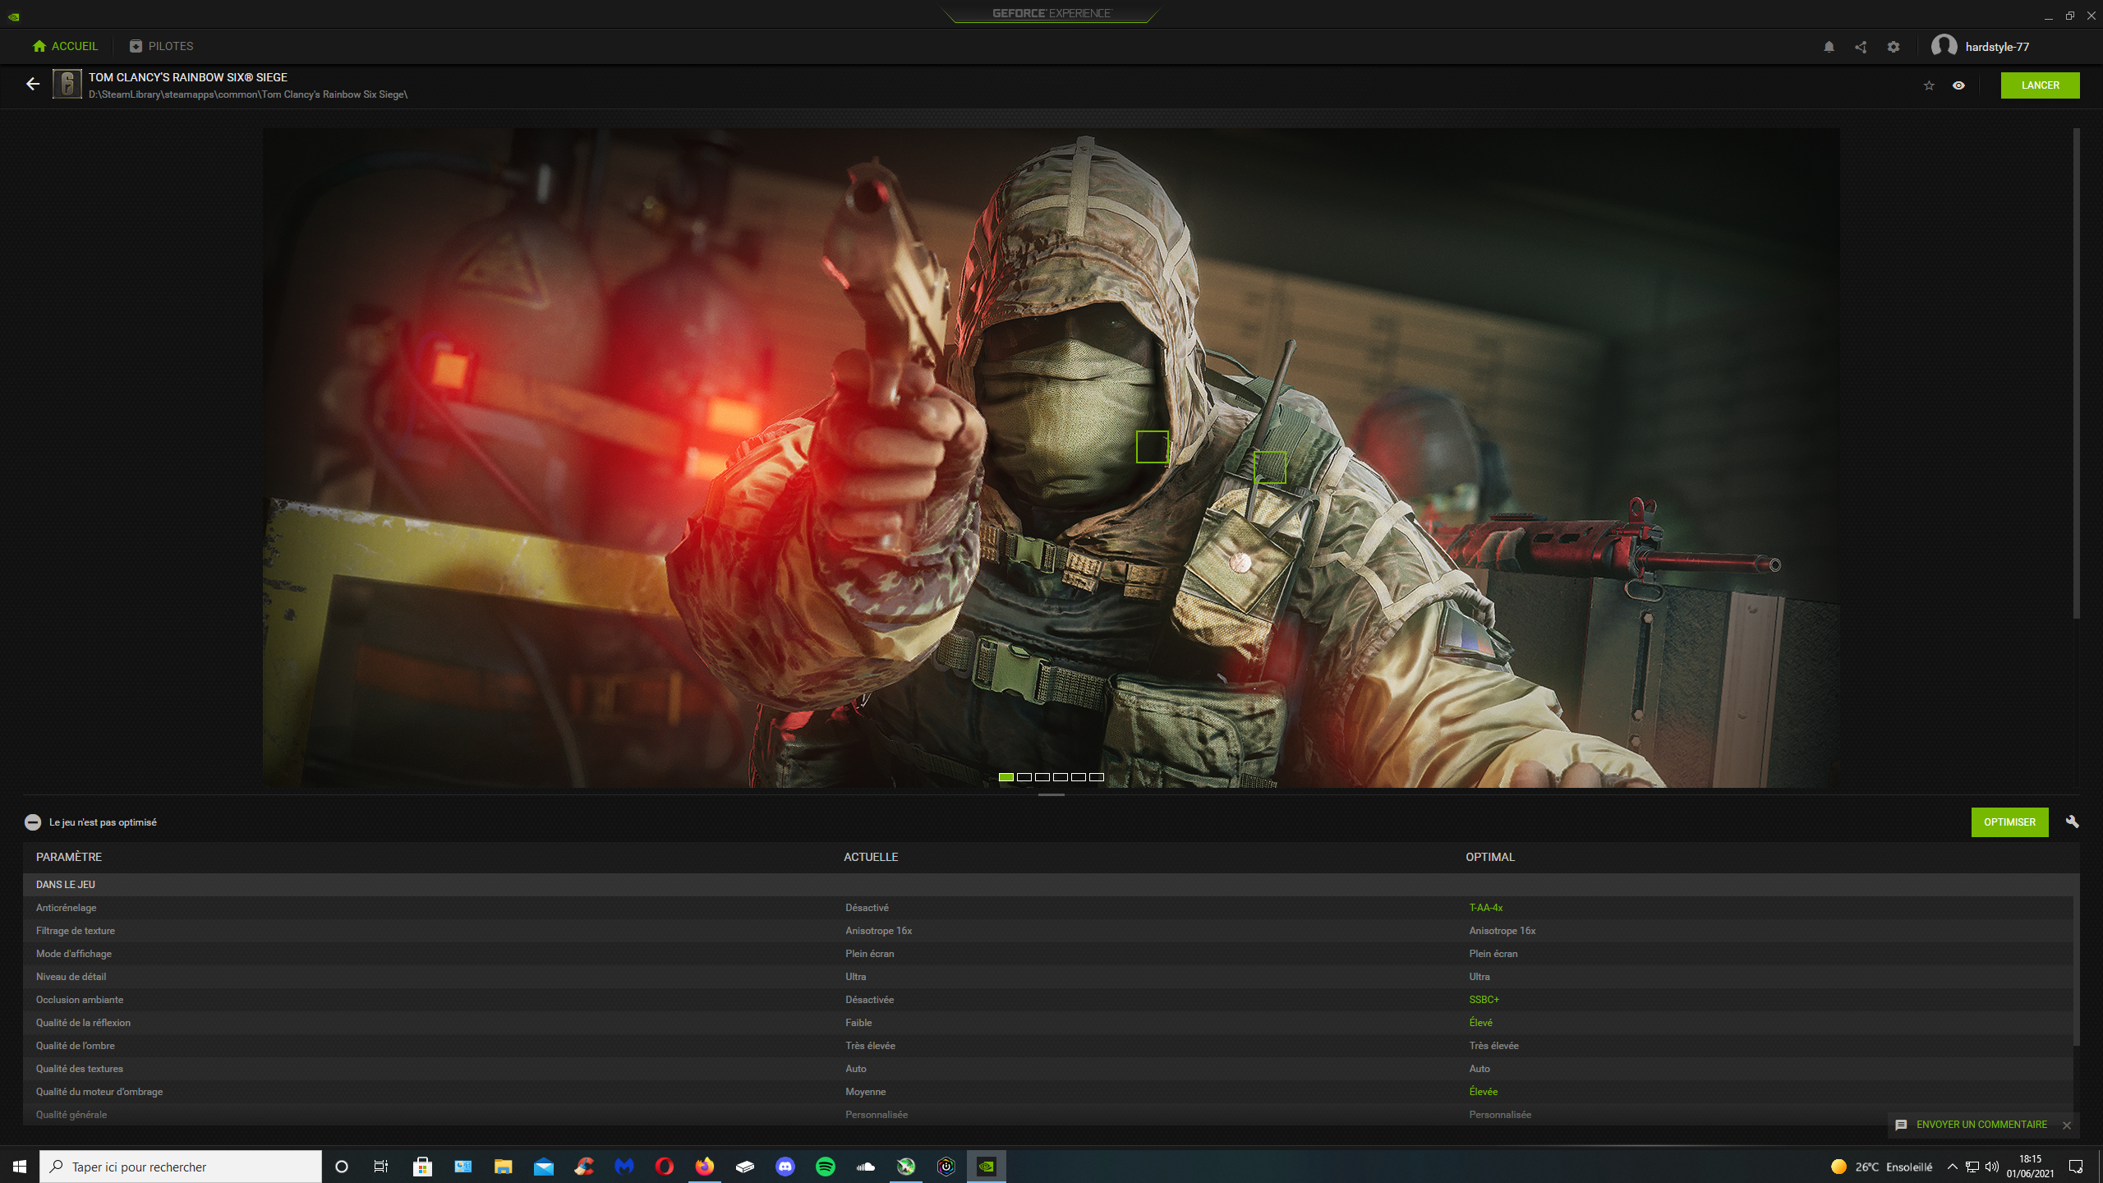Collapse the optimization status minus icon
Image resolution: width=2103 pixels, height=1183 pixels.
(x=33, y=822)
